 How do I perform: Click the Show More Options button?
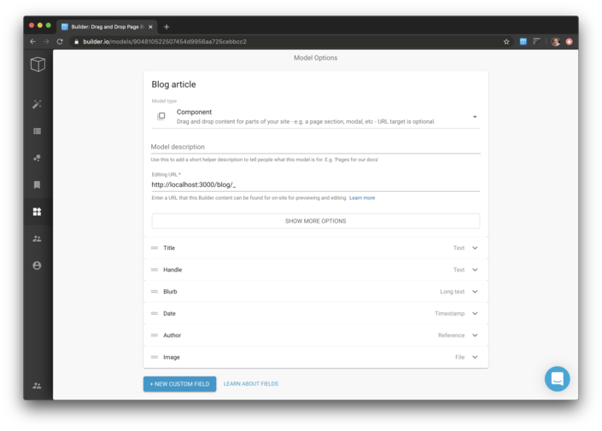pyautogui.click(x=316, y=221)
